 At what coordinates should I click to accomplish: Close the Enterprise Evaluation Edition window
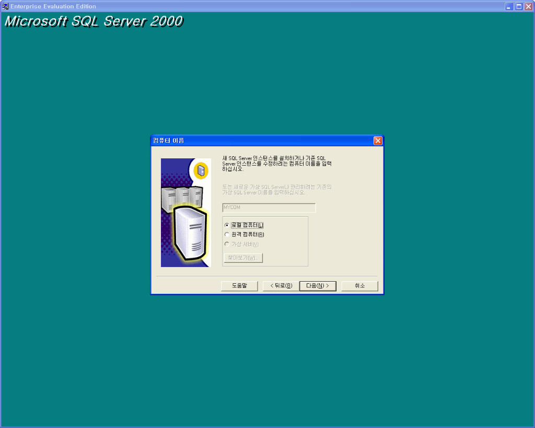click(x=529, y=6)
